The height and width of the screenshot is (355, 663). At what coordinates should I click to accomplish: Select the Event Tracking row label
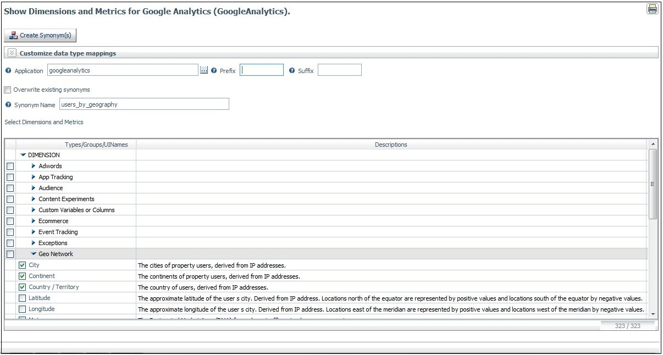coord(58,232)
